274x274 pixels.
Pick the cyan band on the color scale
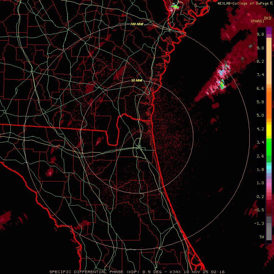(x=269, y=167)
